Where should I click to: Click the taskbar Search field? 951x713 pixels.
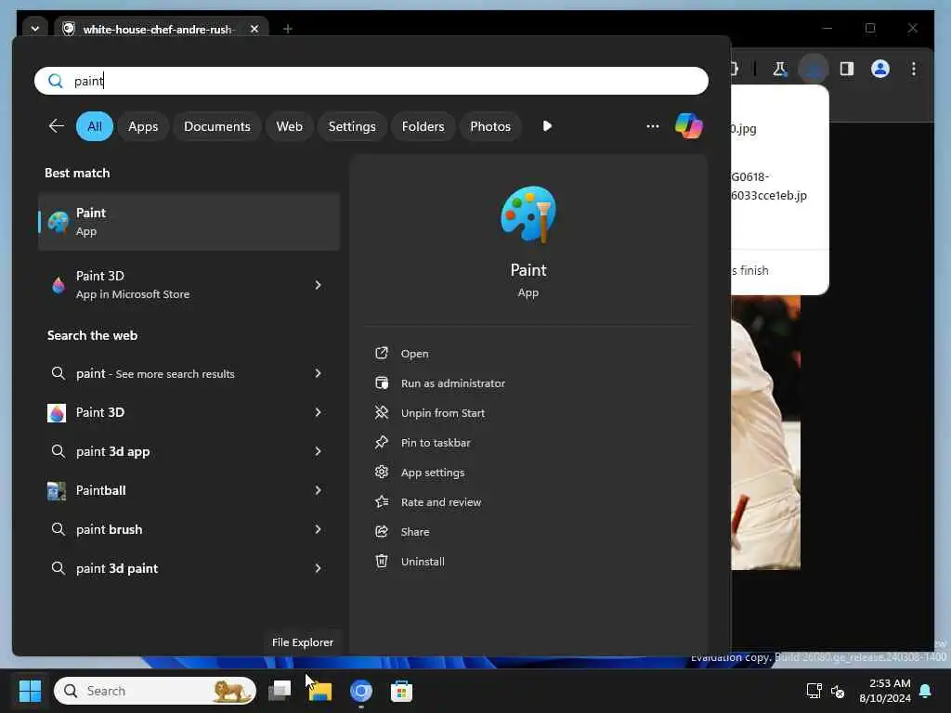155,691
